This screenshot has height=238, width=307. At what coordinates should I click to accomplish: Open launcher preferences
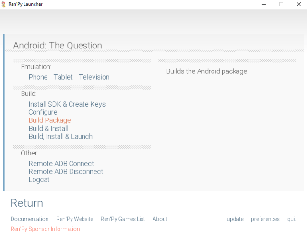pos(265,219)
